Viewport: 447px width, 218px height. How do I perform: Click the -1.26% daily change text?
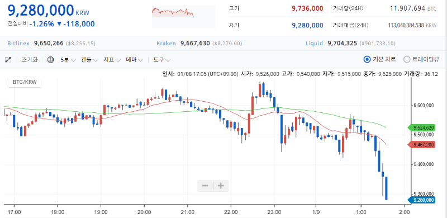(41, 24)
